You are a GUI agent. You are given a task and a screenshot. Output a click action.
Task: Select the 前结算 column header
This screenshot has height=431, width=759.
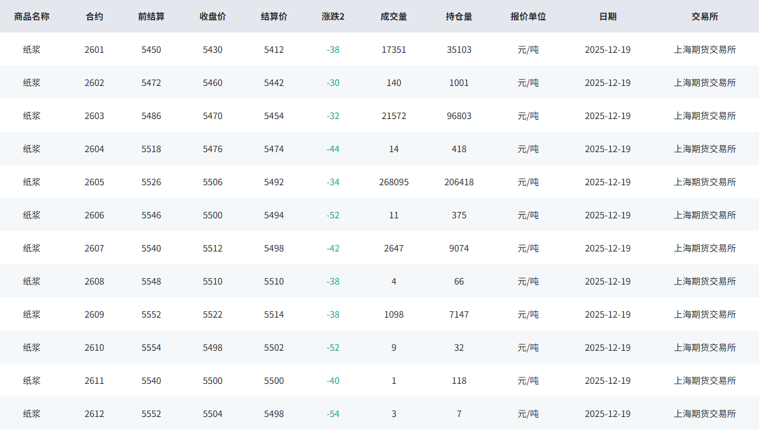[x=151, y=17]
